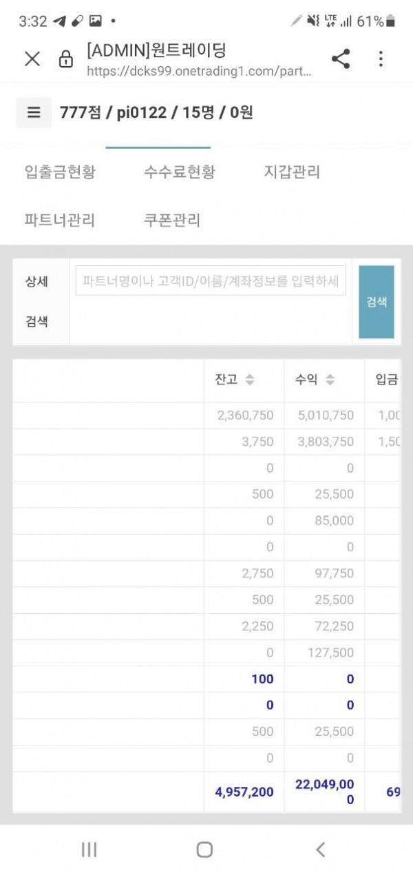Click the blue 검색 button
This screenshot has height=873, width=413.
[377, 302]
